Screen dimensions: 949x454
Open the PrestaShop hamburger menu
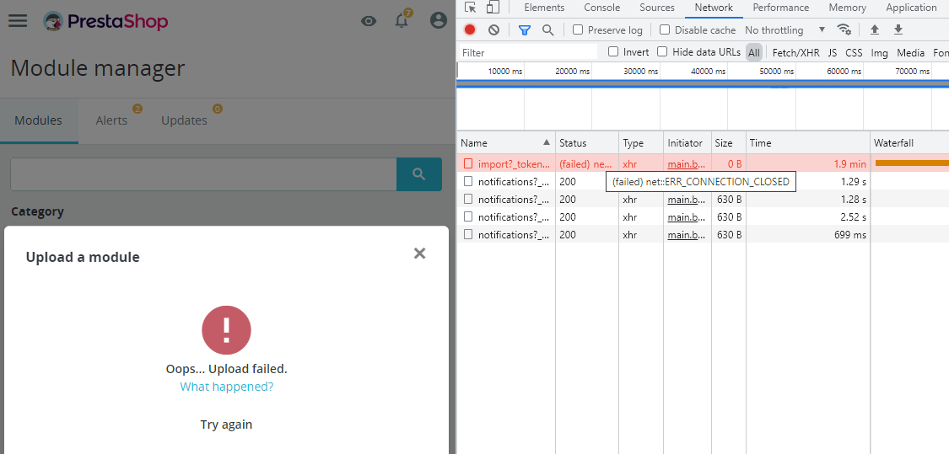[18, 21]
